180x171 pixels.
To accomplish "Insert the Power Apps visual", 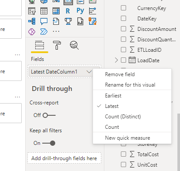I will [32, 32].
